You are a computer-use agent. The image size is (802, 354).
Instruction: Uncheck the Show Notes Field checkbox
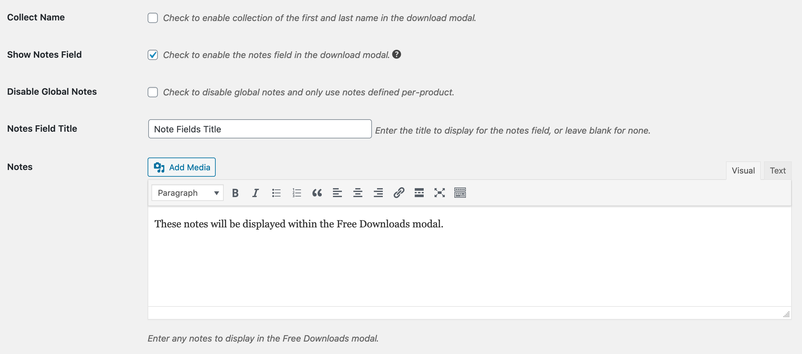click(153, 55)
